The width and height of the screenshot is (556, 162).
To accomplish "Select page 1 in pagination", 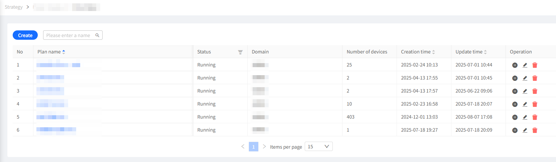I will click(x=254, y=147).
